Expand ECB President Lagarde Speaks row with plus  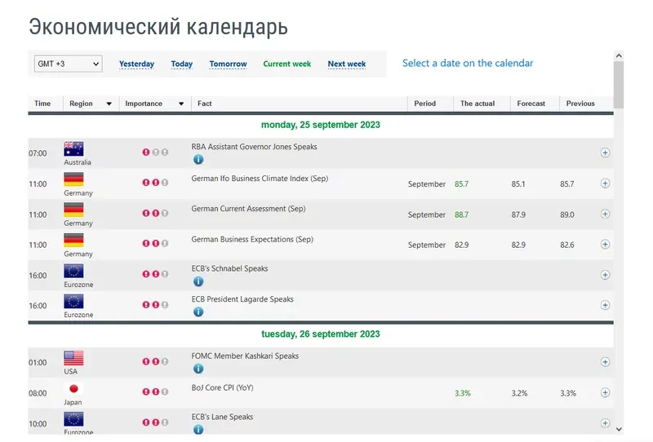605,305
